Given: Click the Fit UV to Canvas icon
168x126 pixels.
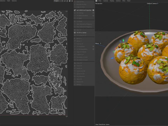Looking at the screenshot, I should click(75, 33).
